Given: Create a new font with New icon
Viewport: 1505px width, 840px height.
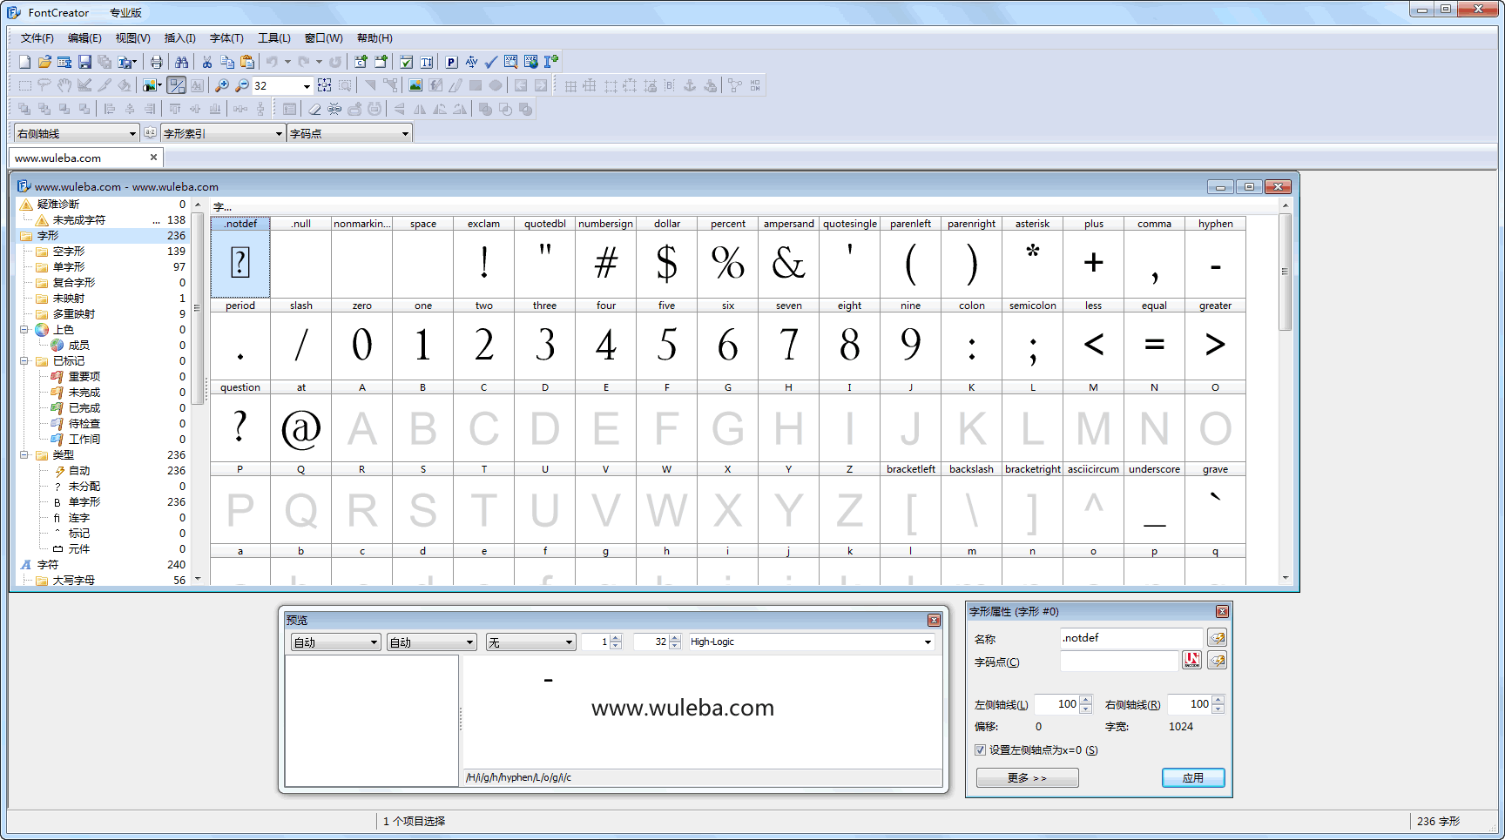Looking at the screenshot, I should (24, 62).
